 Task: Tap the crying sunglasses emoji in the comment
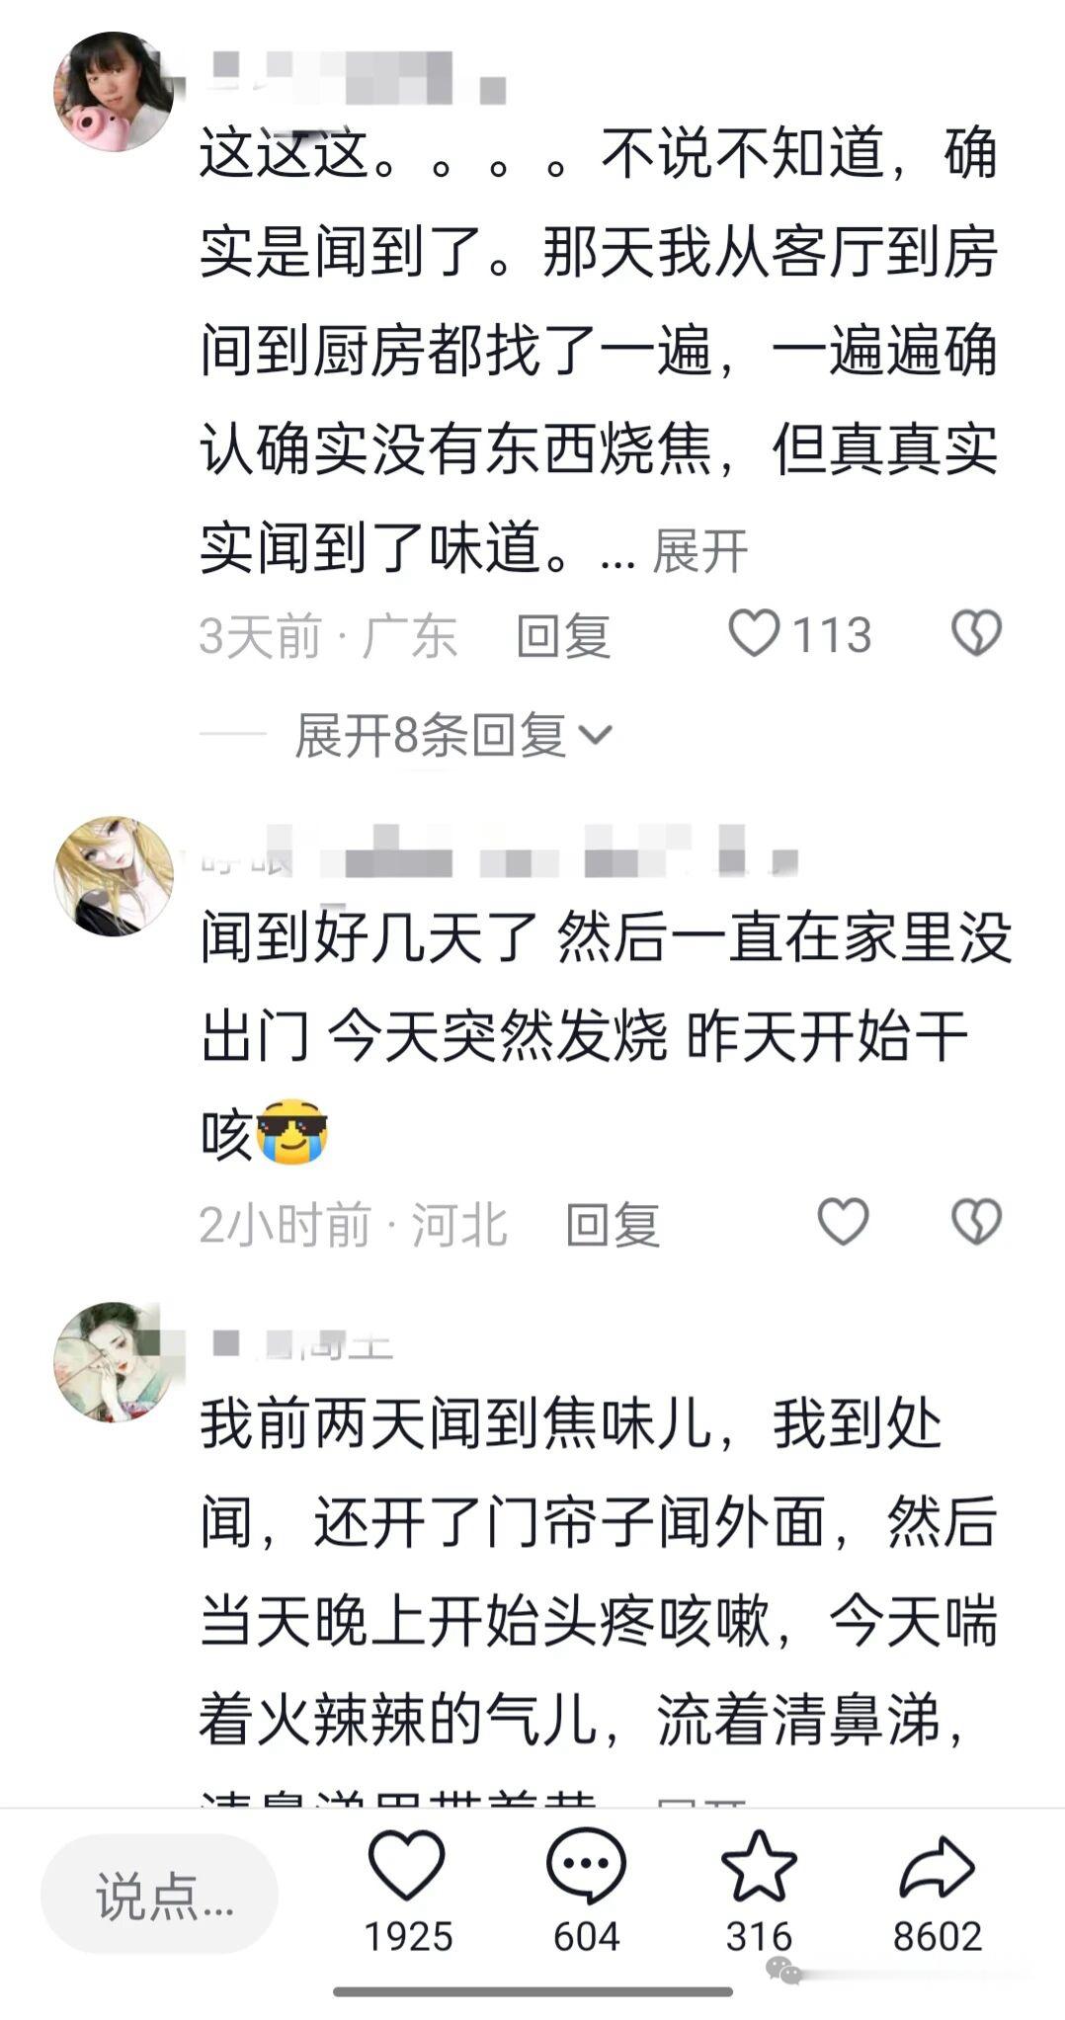[x=292, y=1132]
